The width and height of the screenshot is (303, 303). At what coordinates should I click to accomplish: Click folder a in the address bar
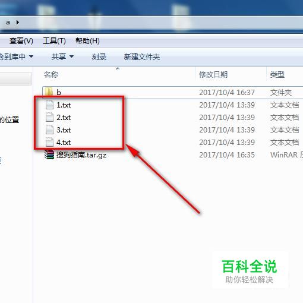[8, 22]
